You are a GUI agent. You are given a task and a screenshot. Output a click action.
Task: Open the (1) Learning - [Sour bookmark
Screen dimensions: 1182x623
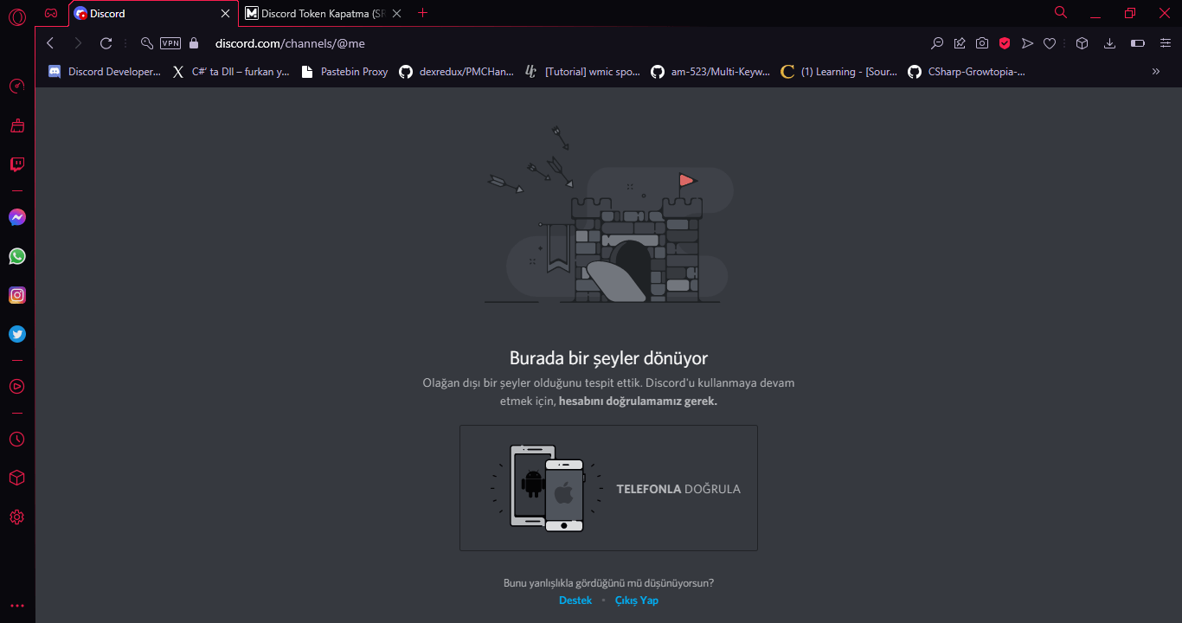[839, 72]
